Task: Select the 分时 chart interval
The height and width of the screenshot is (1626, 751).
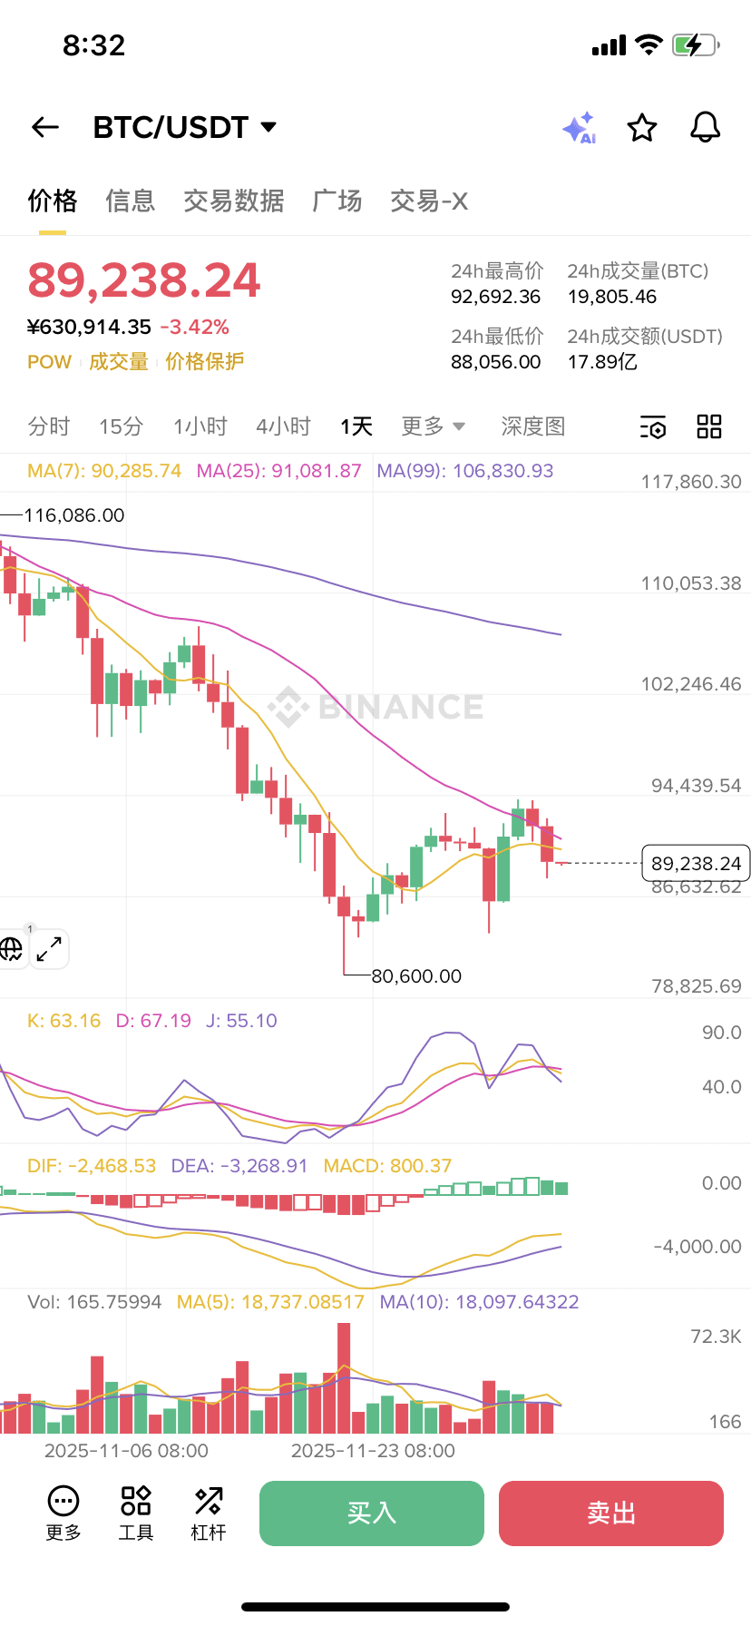Action: [x=49, y=426]
